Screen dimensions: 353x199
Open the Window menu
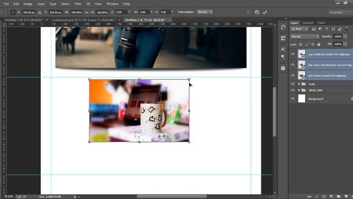pyautogui.click(x=113, y=4)
